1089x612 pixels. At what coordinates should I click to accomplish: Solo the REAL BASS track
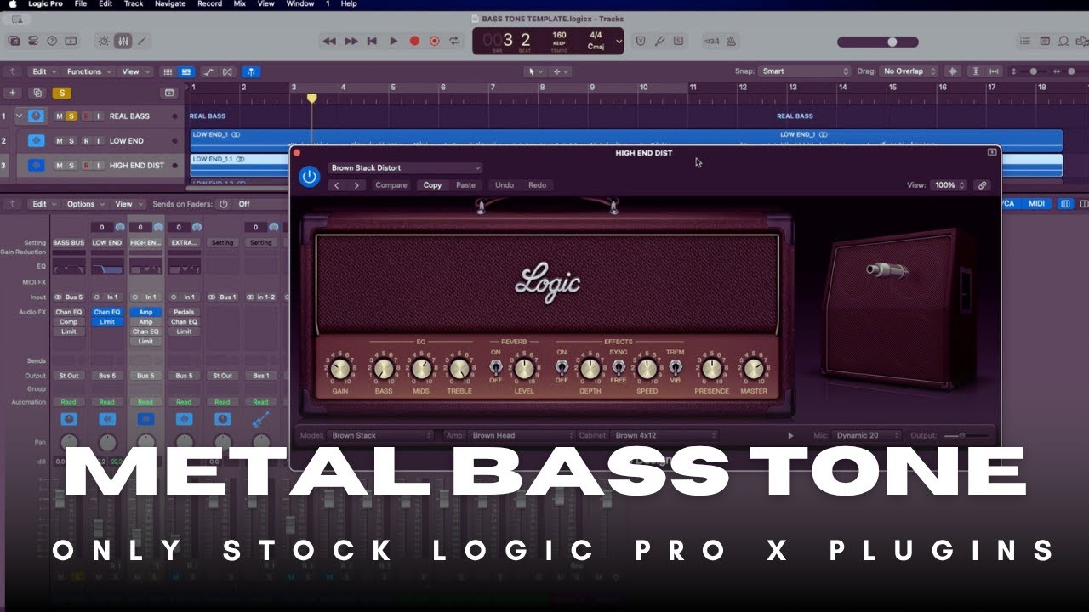71,116
